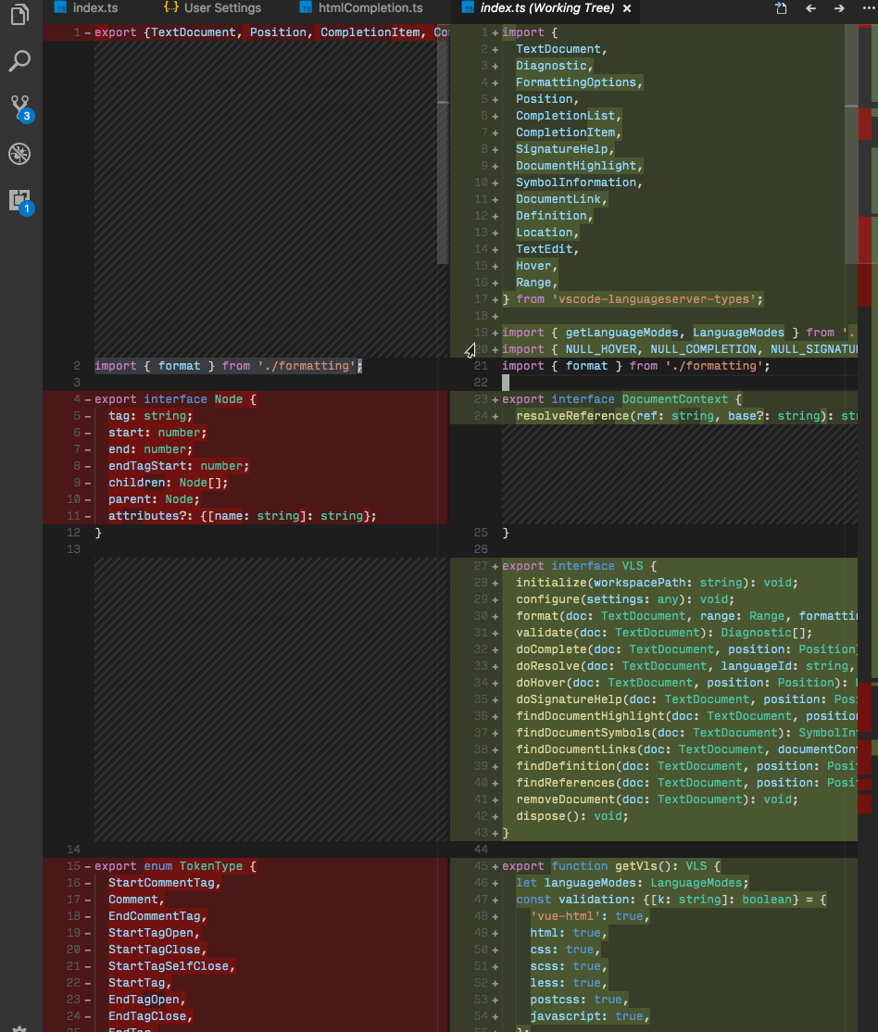Screen dimensions: 878x1032
Task: Click 'FormattingOptions,' import on line 4
Action: pyautogui.click(x=579, y=82)
